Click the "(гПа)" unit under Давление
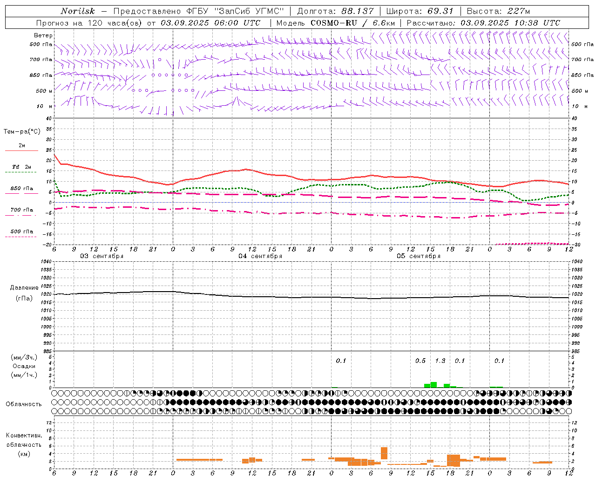This screenshot has height=477, width=596. [x=24, y=298]
